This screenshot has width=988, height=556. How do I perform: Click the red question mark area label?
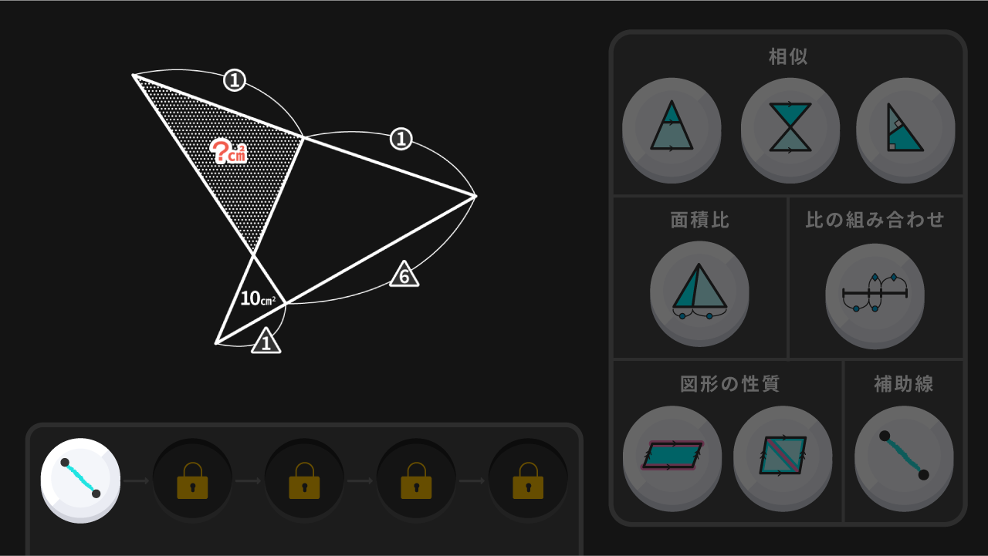coord(228,151)
